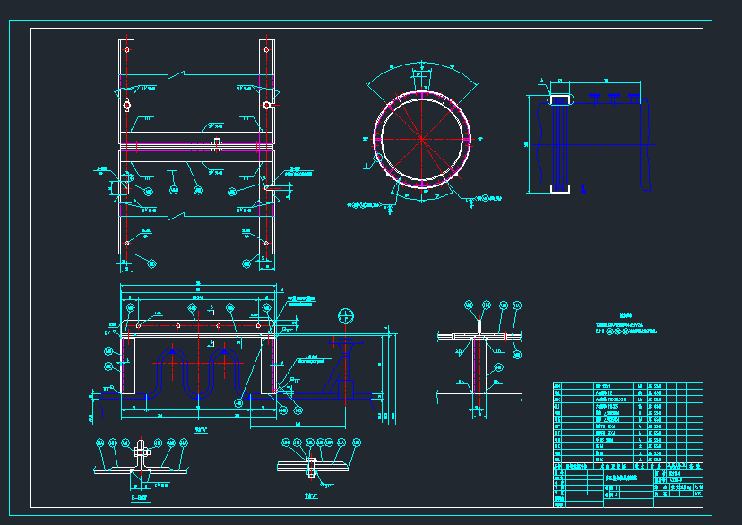Select the circular cross-section view center point
This screenshot has width=742, height=525.
coord(421,139)
